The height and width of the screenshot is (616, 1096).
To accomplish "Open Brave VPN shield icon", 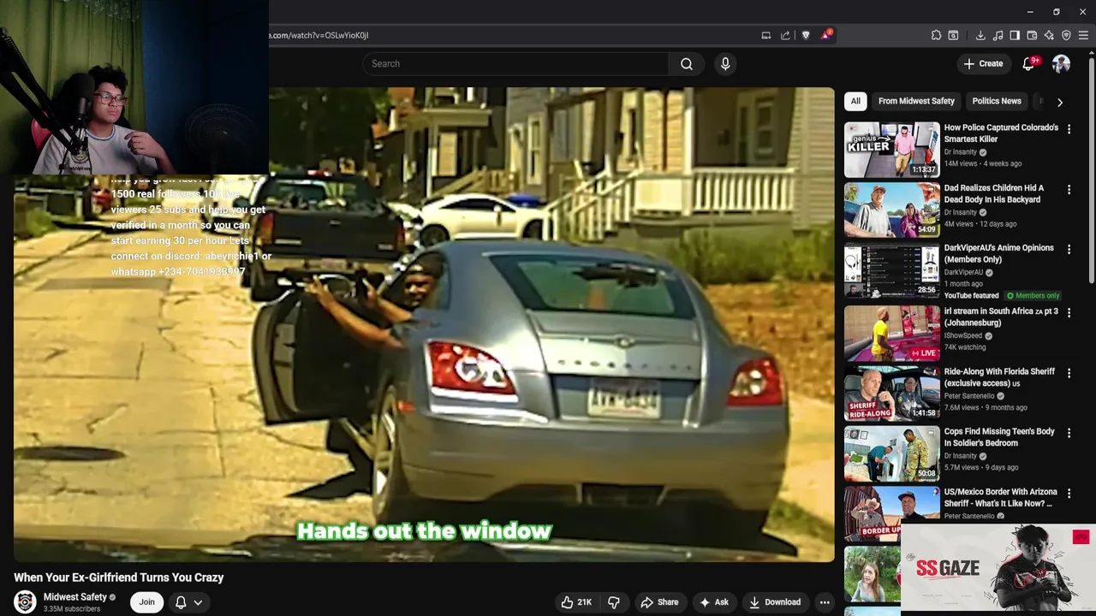I will pos(1066,35).
